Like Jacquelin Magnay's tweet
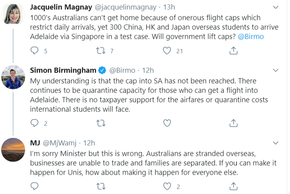290x194 pixels. pyautogui.click(x=167, y=51)
